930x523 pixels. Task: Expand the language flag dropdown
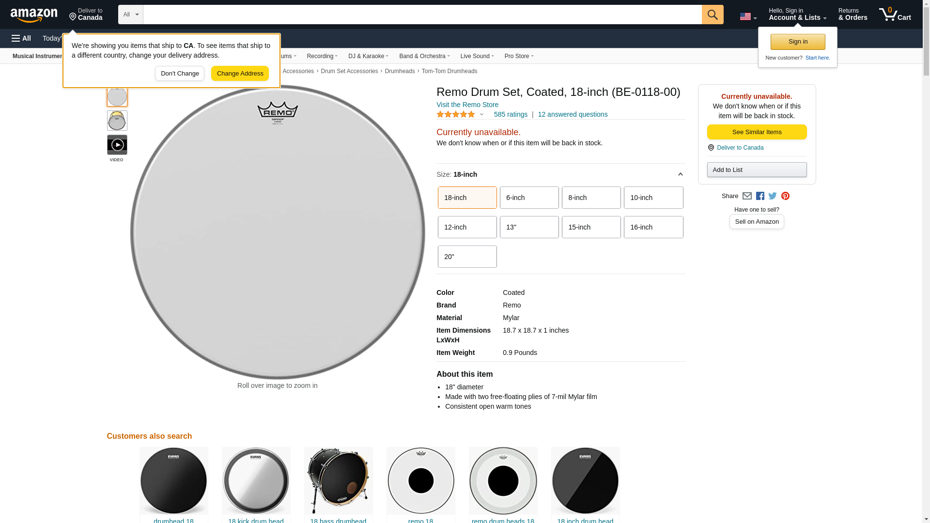pyautogui.click(x=748, y=16)
